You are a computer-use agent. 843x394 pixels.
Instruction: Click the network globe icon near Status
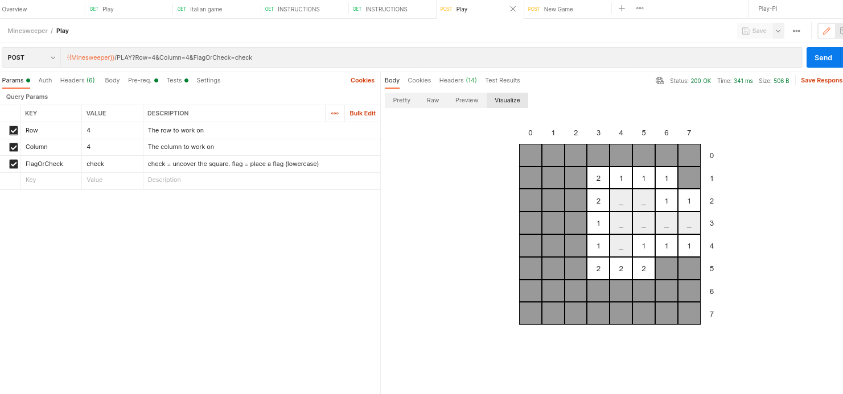tap(660, 81)
